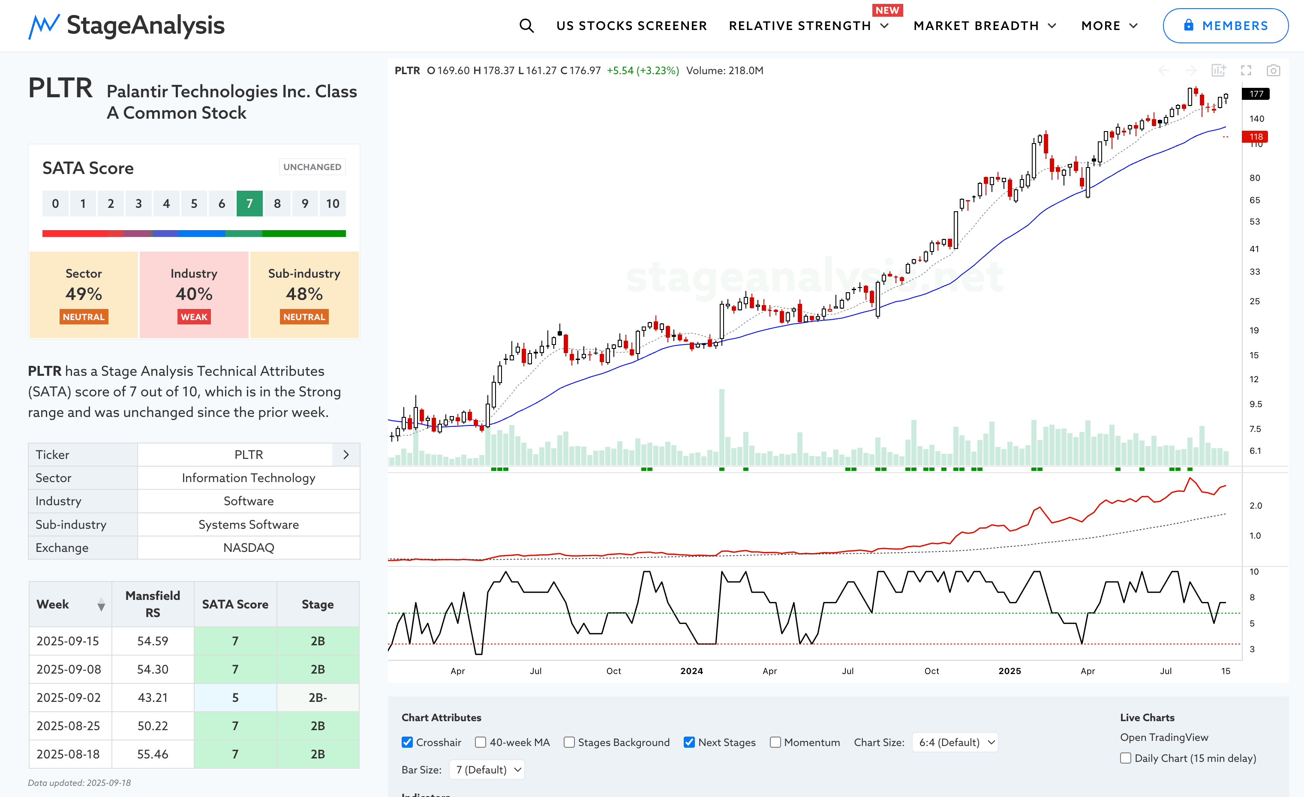Viewport: 1304px width, 797px height.
Task: Click Systems Software sub-industry value
Action: click(249, 524)
